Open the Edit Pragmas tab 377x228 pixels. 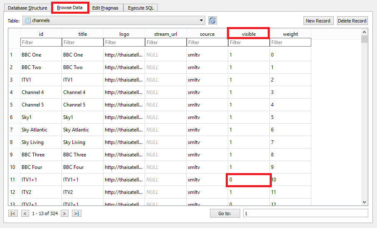[x=105, y=8]
